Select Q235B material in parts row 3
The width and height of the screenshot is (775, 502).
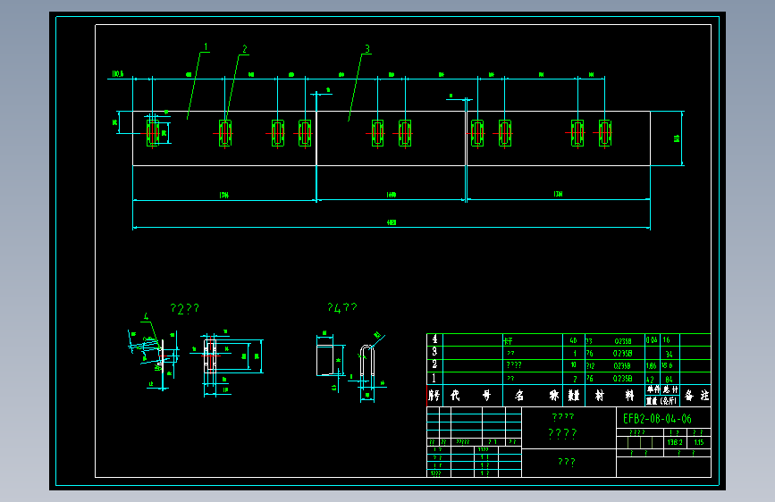[x=623, y=354]
